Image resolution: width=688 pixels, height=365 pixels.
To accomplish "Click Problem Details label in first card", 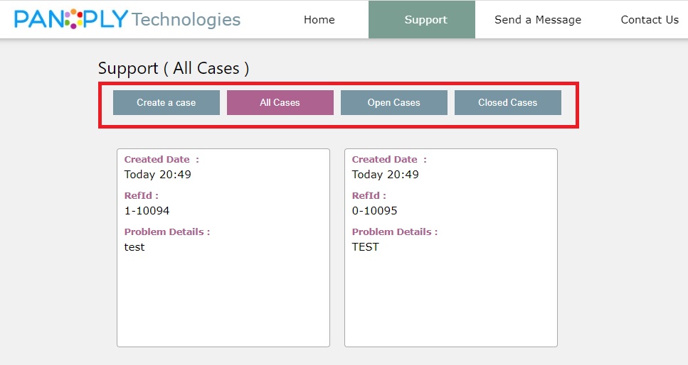I will 167,231.
